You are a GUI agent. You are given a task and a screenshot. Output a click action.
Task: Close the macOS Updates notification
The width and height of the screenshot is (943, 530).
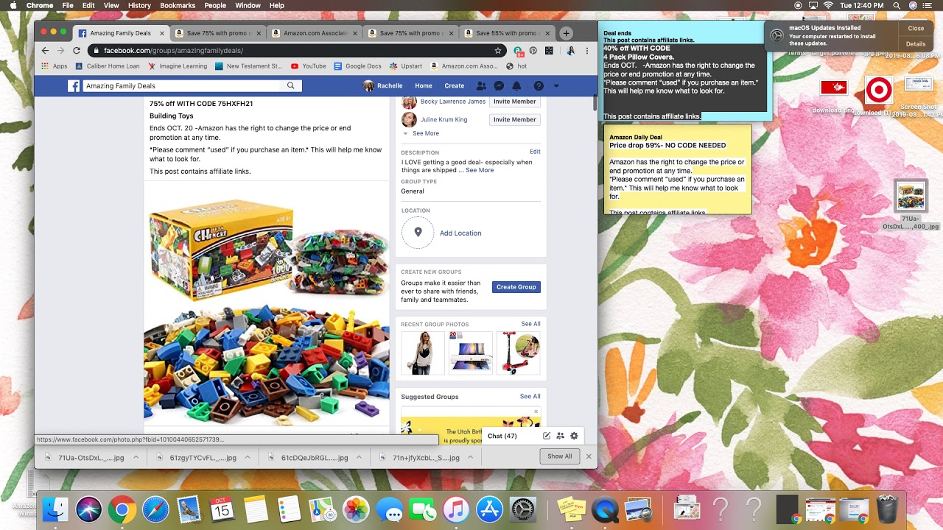pyautogui.click(x=916, y=29)
